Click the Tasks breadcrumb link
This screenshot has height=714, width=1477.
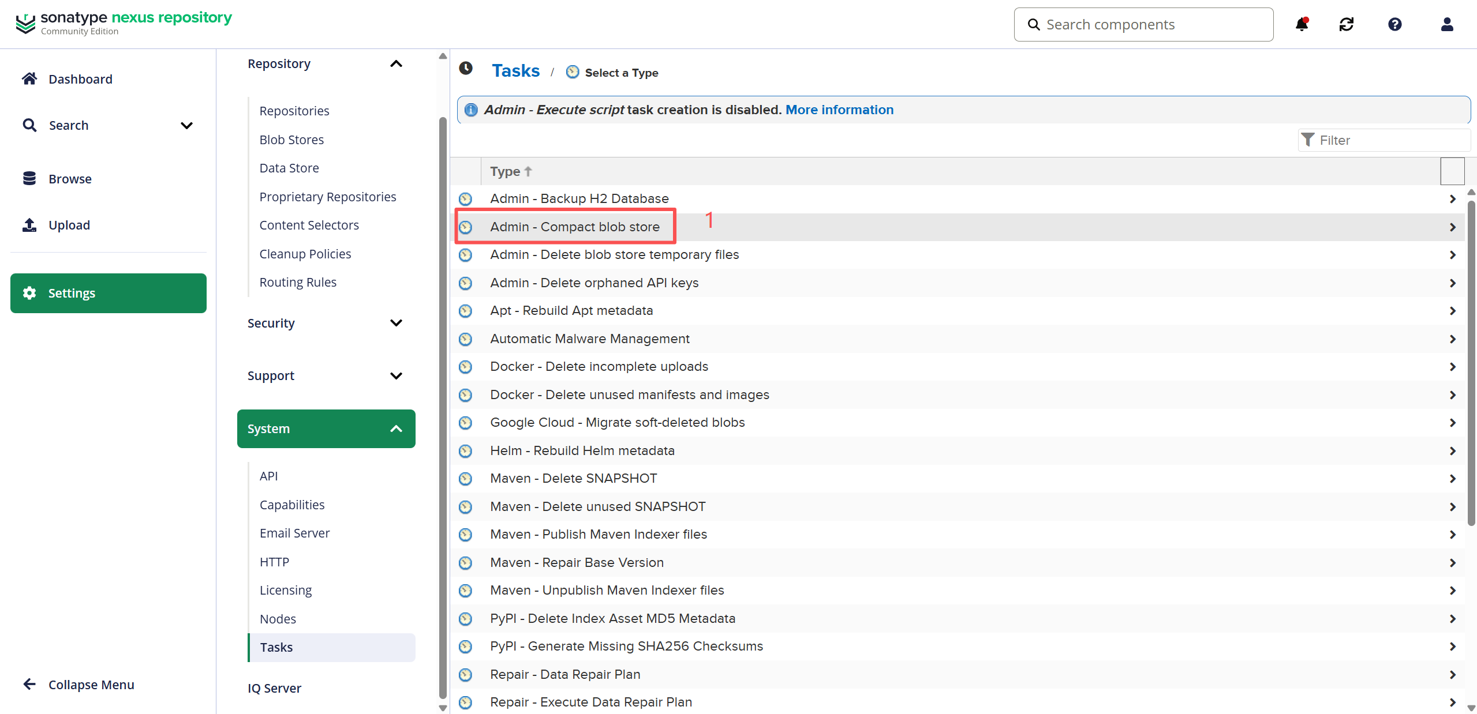pos(515,71)
